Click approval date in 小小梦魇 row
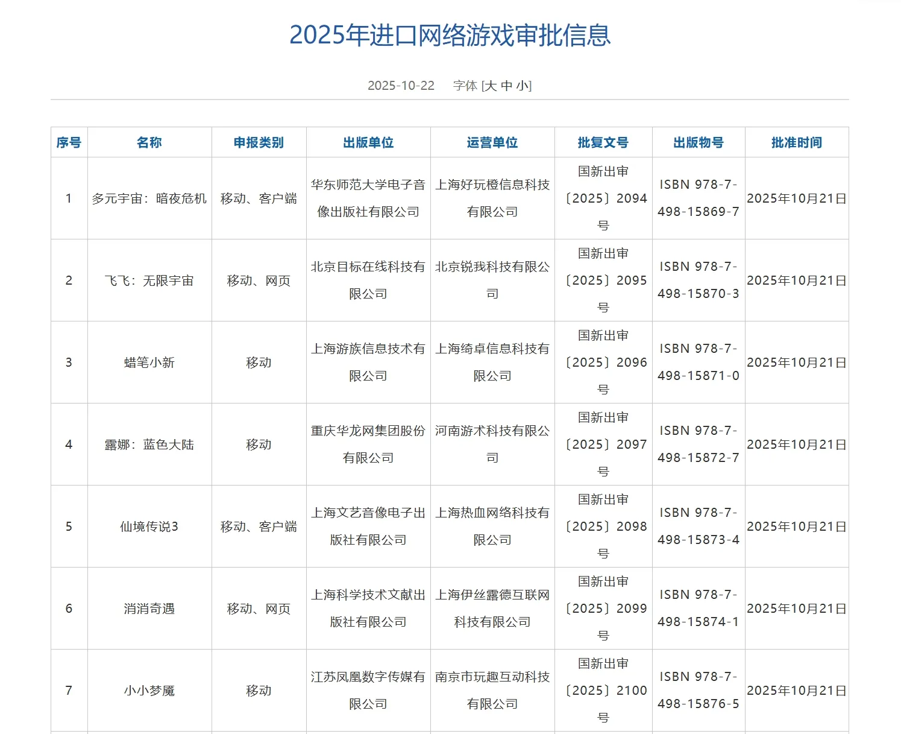This screenshot has width=901, height=734. [x=797, y=691]
